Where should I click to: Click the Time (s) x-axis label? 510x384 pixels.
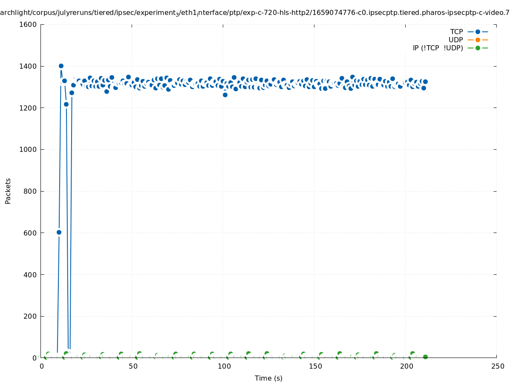268,378
